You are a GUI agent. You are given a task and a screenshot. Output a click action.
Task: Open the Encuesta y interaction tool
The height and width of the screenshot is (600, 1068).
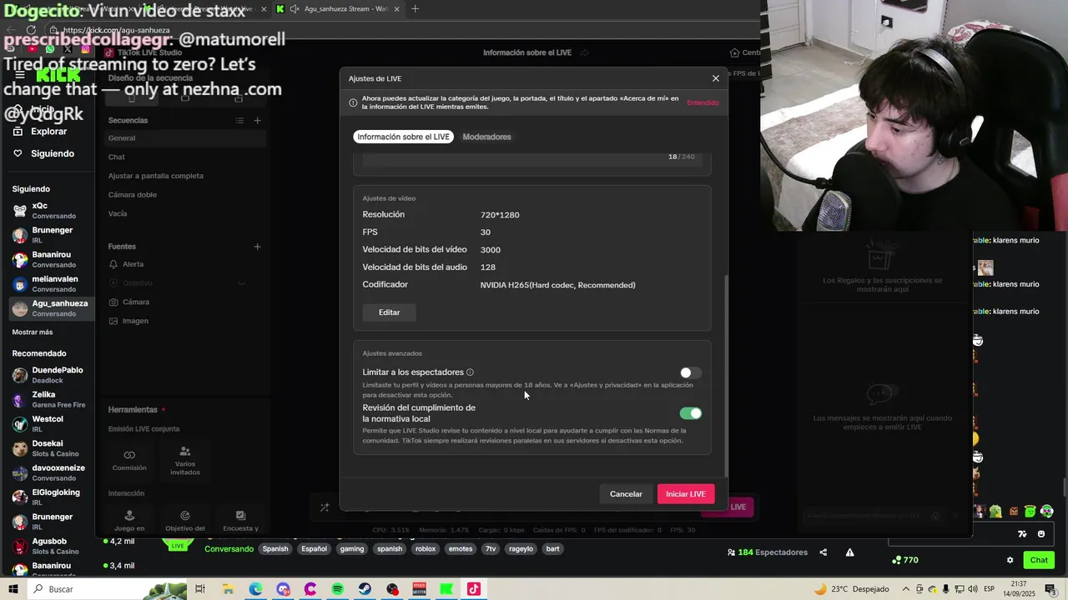(240, 521)
